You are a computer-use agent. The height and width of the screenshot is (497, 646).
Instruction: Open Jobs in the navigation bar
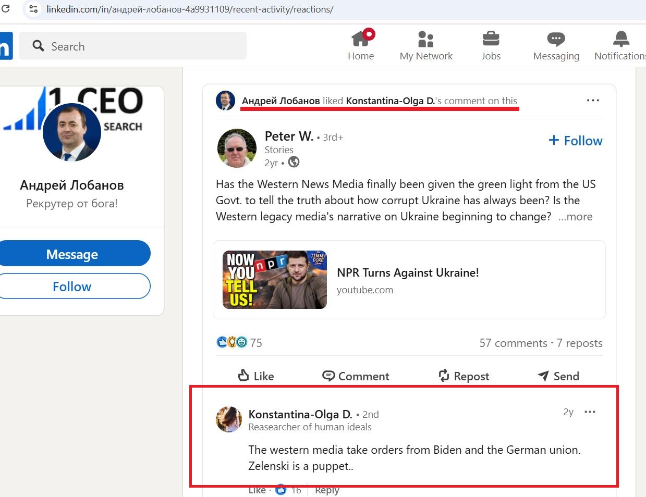[x=491, y=45]
